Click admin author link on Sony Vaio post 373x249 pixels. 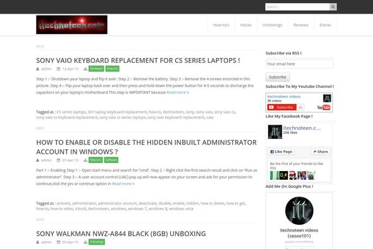click(x=46, y=69)
